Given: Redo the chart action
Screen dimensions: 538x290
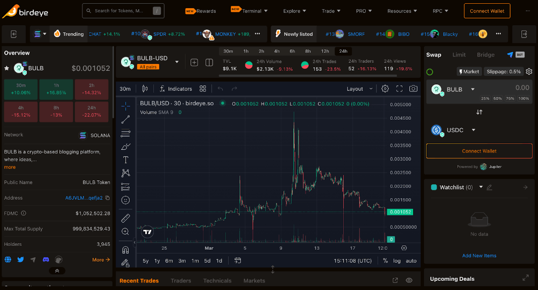Looking at the screenshot, I should (x=235, y=89).
